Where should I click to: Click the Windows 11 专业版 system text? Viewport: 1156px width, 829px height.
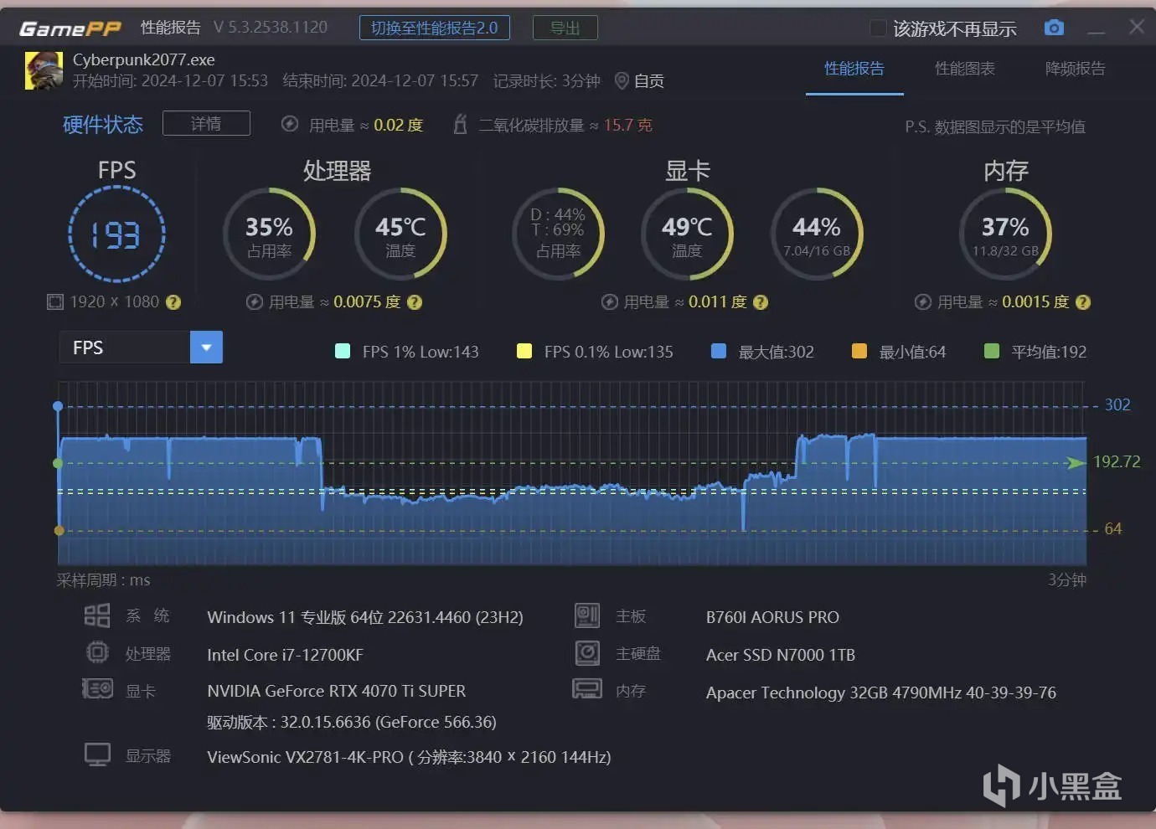pyautogui.click(x=365, y=617)
